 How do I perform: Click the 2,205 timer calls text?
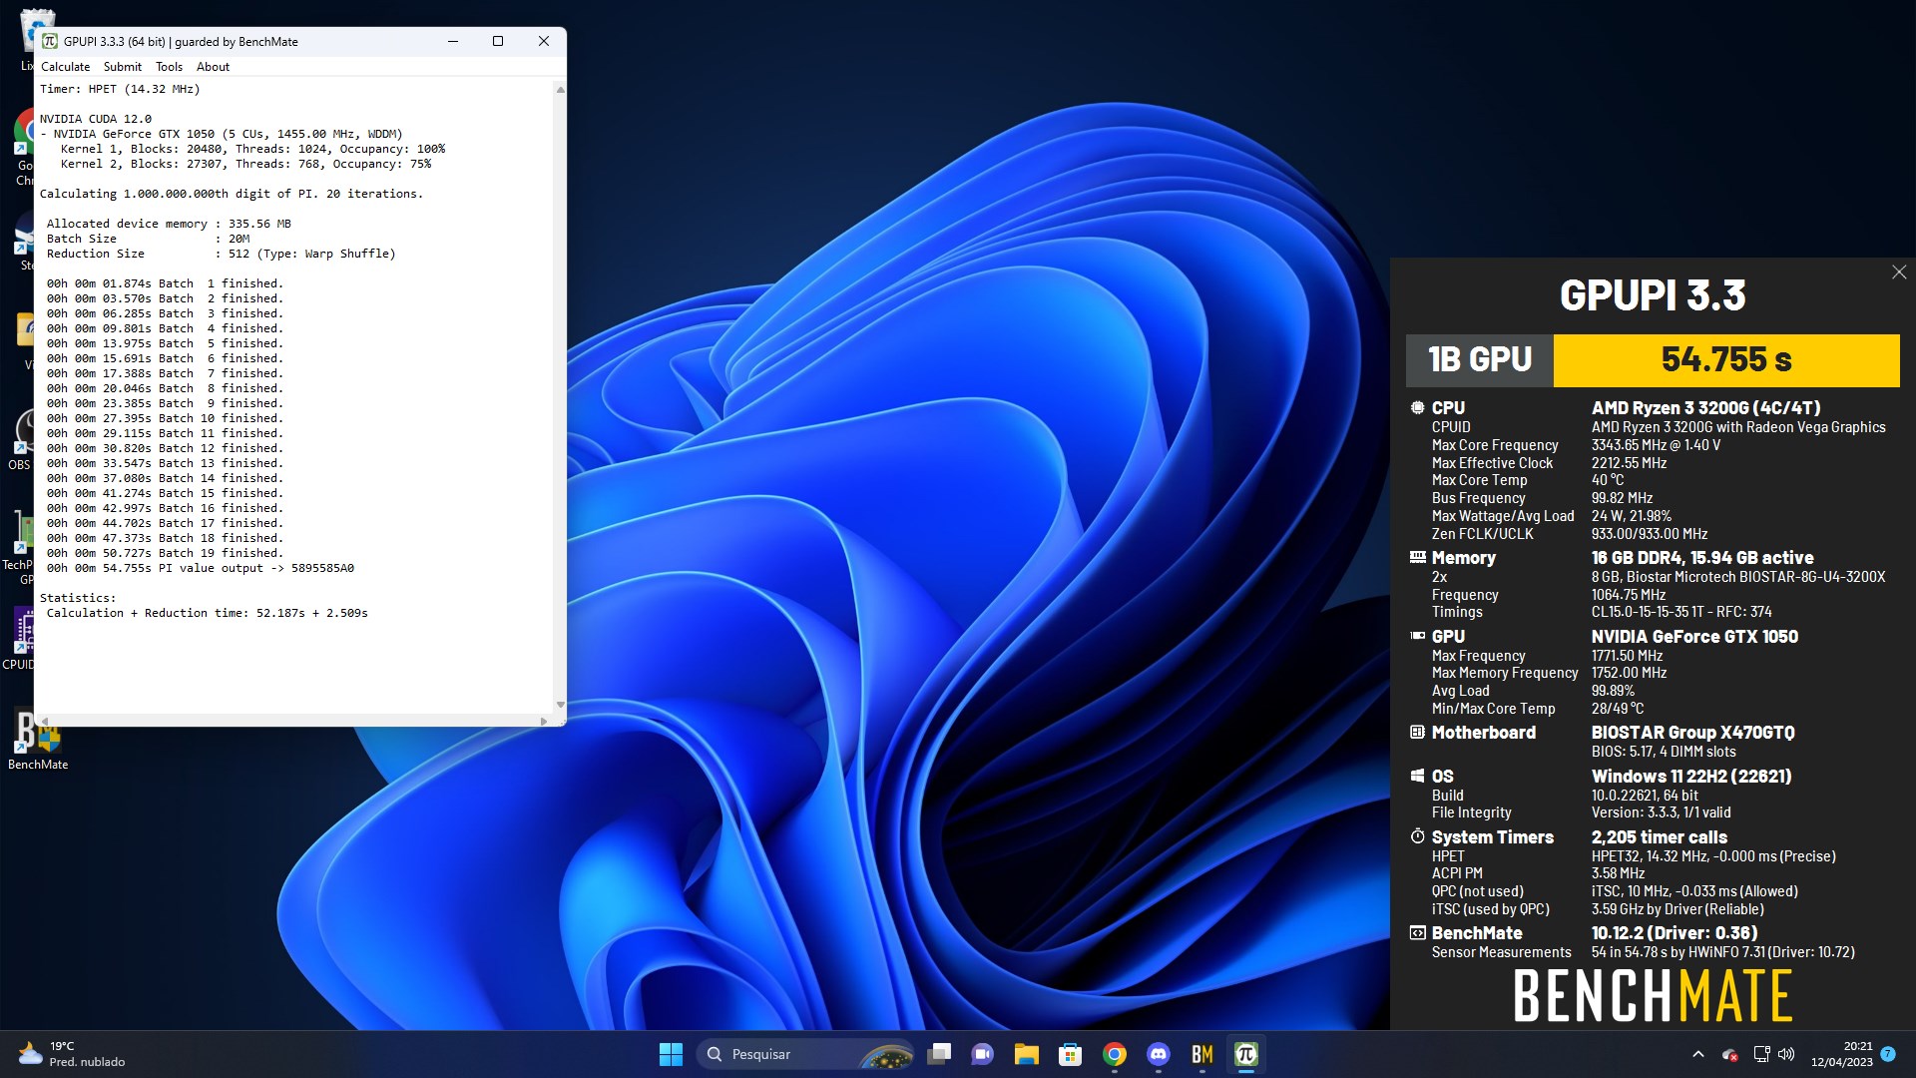tap(1659, 837)
